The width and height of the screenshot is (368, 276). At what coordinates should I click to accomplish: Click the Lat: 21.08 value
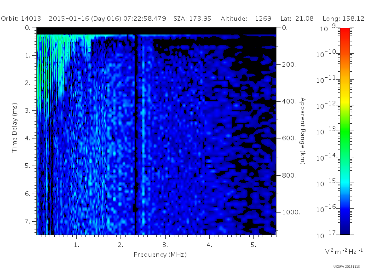coord(297,18)
